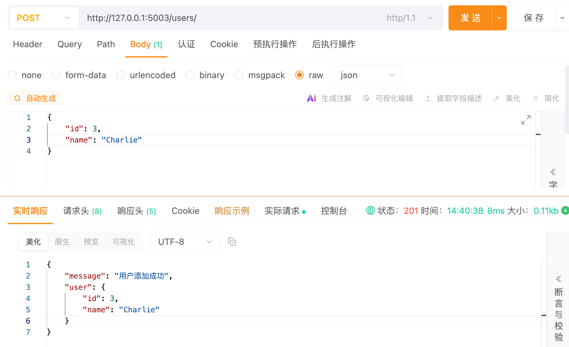569x347 pixels.
Task: Click the green download response icon
Action: pyautogui.click(x=565, y=210)
